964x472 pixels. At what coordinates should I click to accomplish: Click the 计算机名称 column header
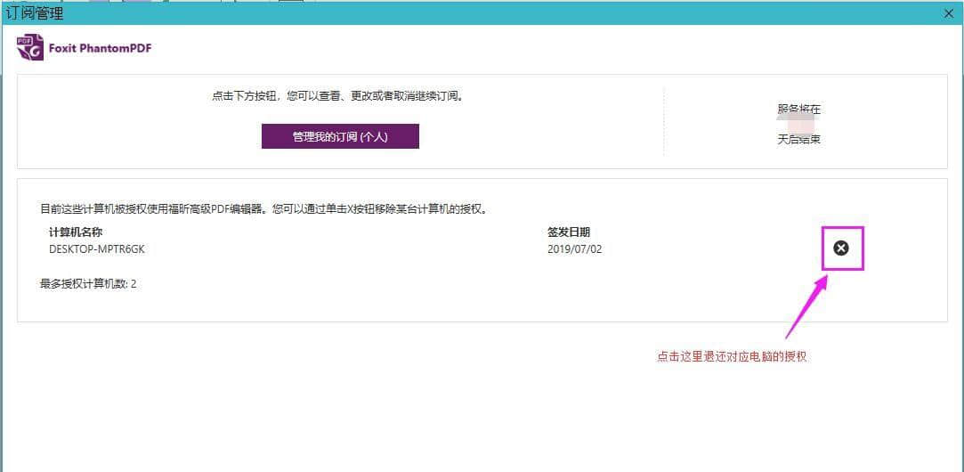coord(75,232)
